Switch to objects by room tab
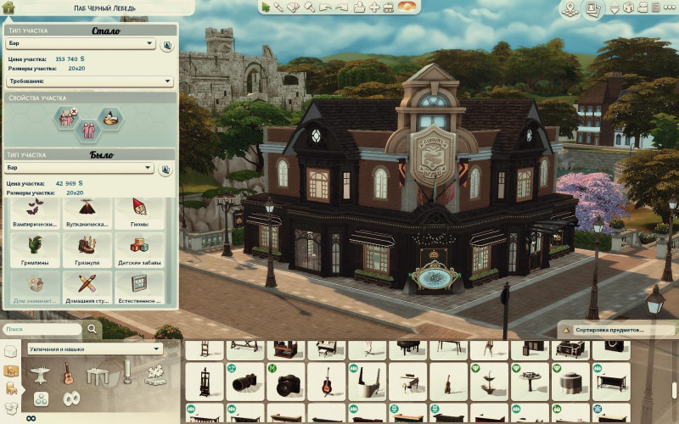Viewport: 679px width, 424px height. tap(10, 371)
